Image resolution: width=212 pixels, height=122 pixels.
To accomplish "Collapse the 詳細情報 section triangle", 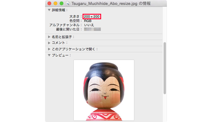I will click(x=49, y=10).
